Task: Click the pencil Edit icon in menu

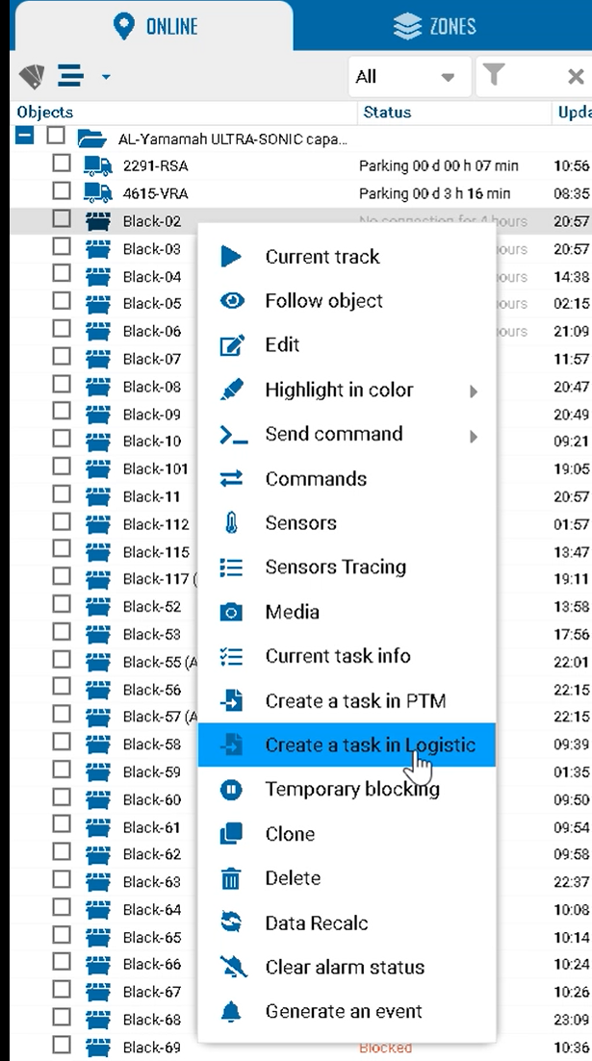Action: pyautogui.click(x=231, y=345)
